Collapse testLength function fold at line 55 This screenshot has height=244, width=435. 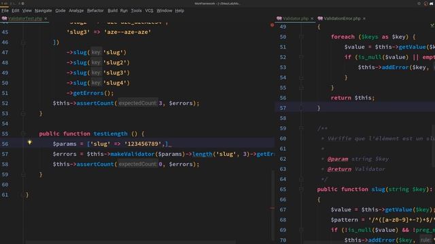[23, 134]
